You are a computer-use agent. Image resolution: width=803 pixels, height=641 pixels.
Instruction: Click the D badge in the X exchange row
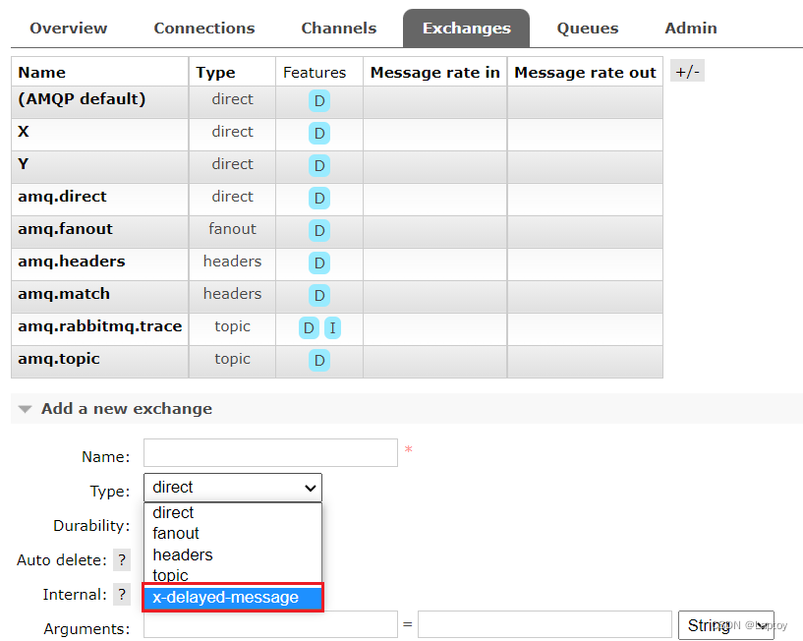(x=319, y=134)
